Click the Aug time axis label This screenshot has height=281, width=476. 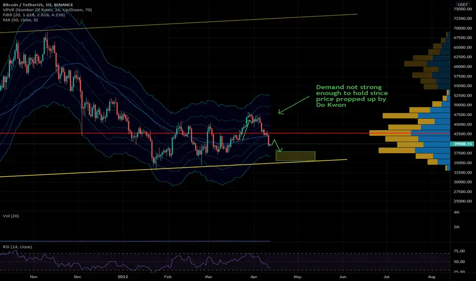click(x=432, y=277)
